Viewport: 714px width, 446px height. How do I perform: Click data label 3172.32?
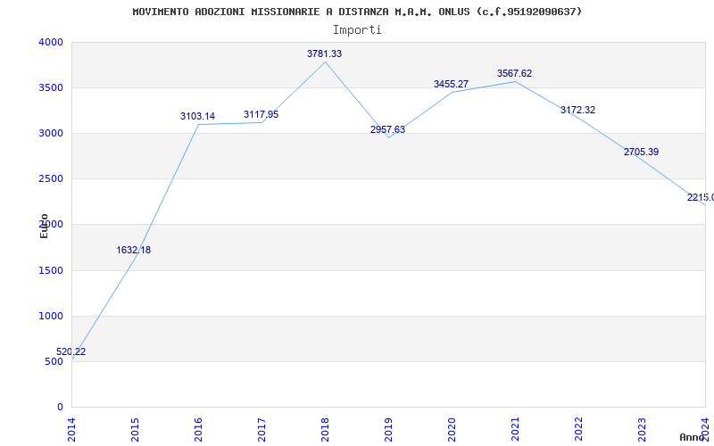(577, 110)
